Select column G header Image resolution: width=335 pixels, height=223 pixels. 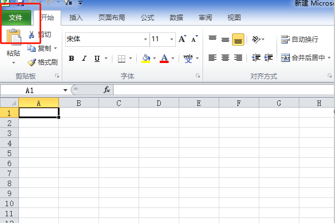tap(279, 103)
